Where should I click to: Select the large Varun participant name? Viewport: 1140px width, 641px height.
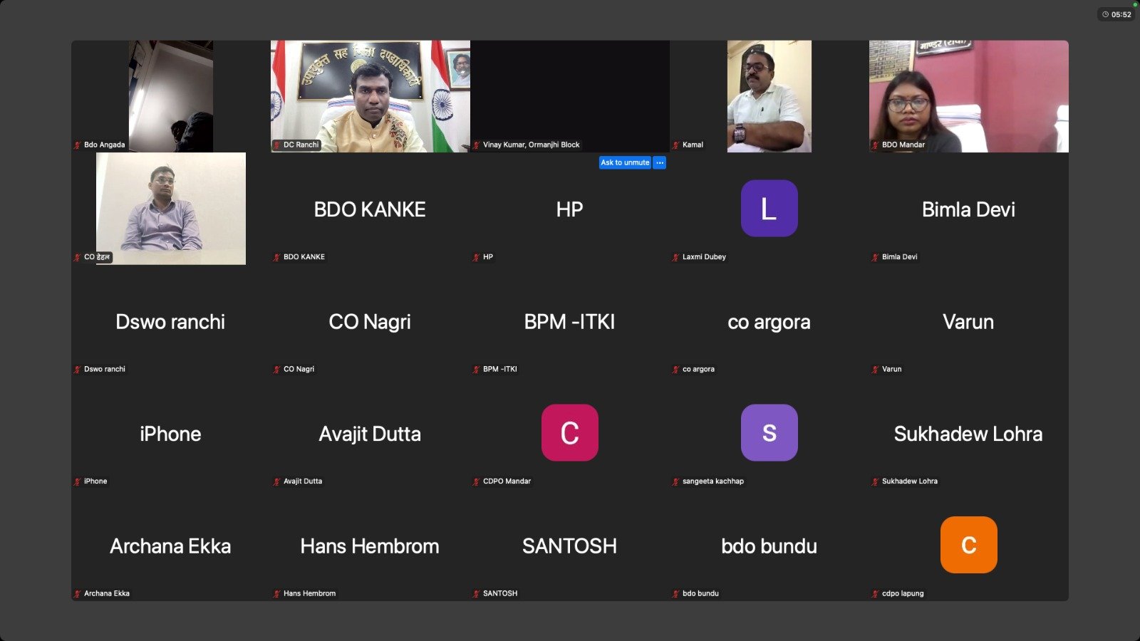point(968,322)
